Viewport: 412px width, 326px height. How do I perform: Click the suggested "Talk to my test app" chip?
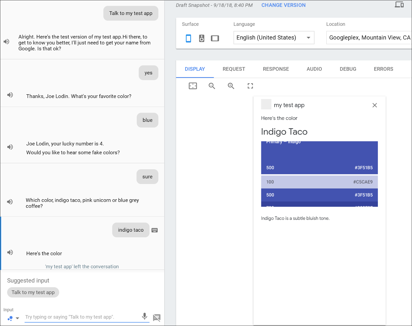coord(33,292)
